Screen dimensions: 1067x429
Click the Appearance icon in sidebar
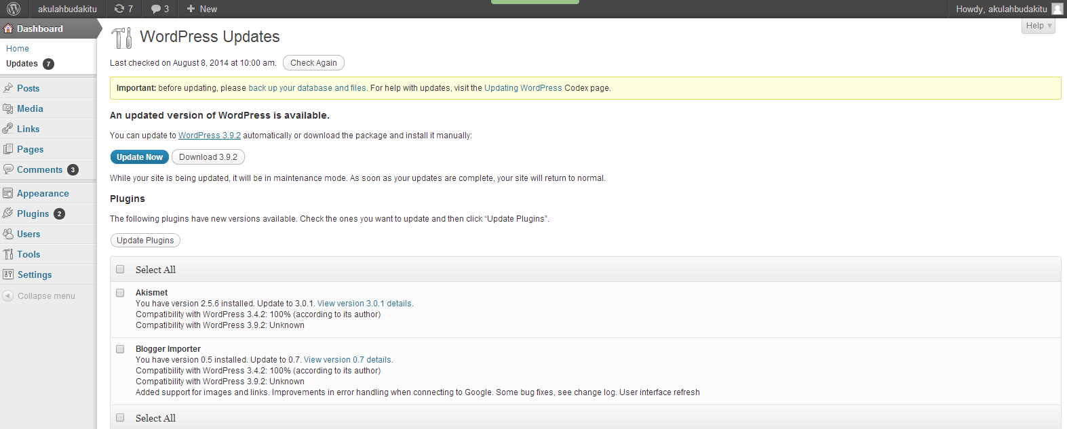click(x=8, y=193)
